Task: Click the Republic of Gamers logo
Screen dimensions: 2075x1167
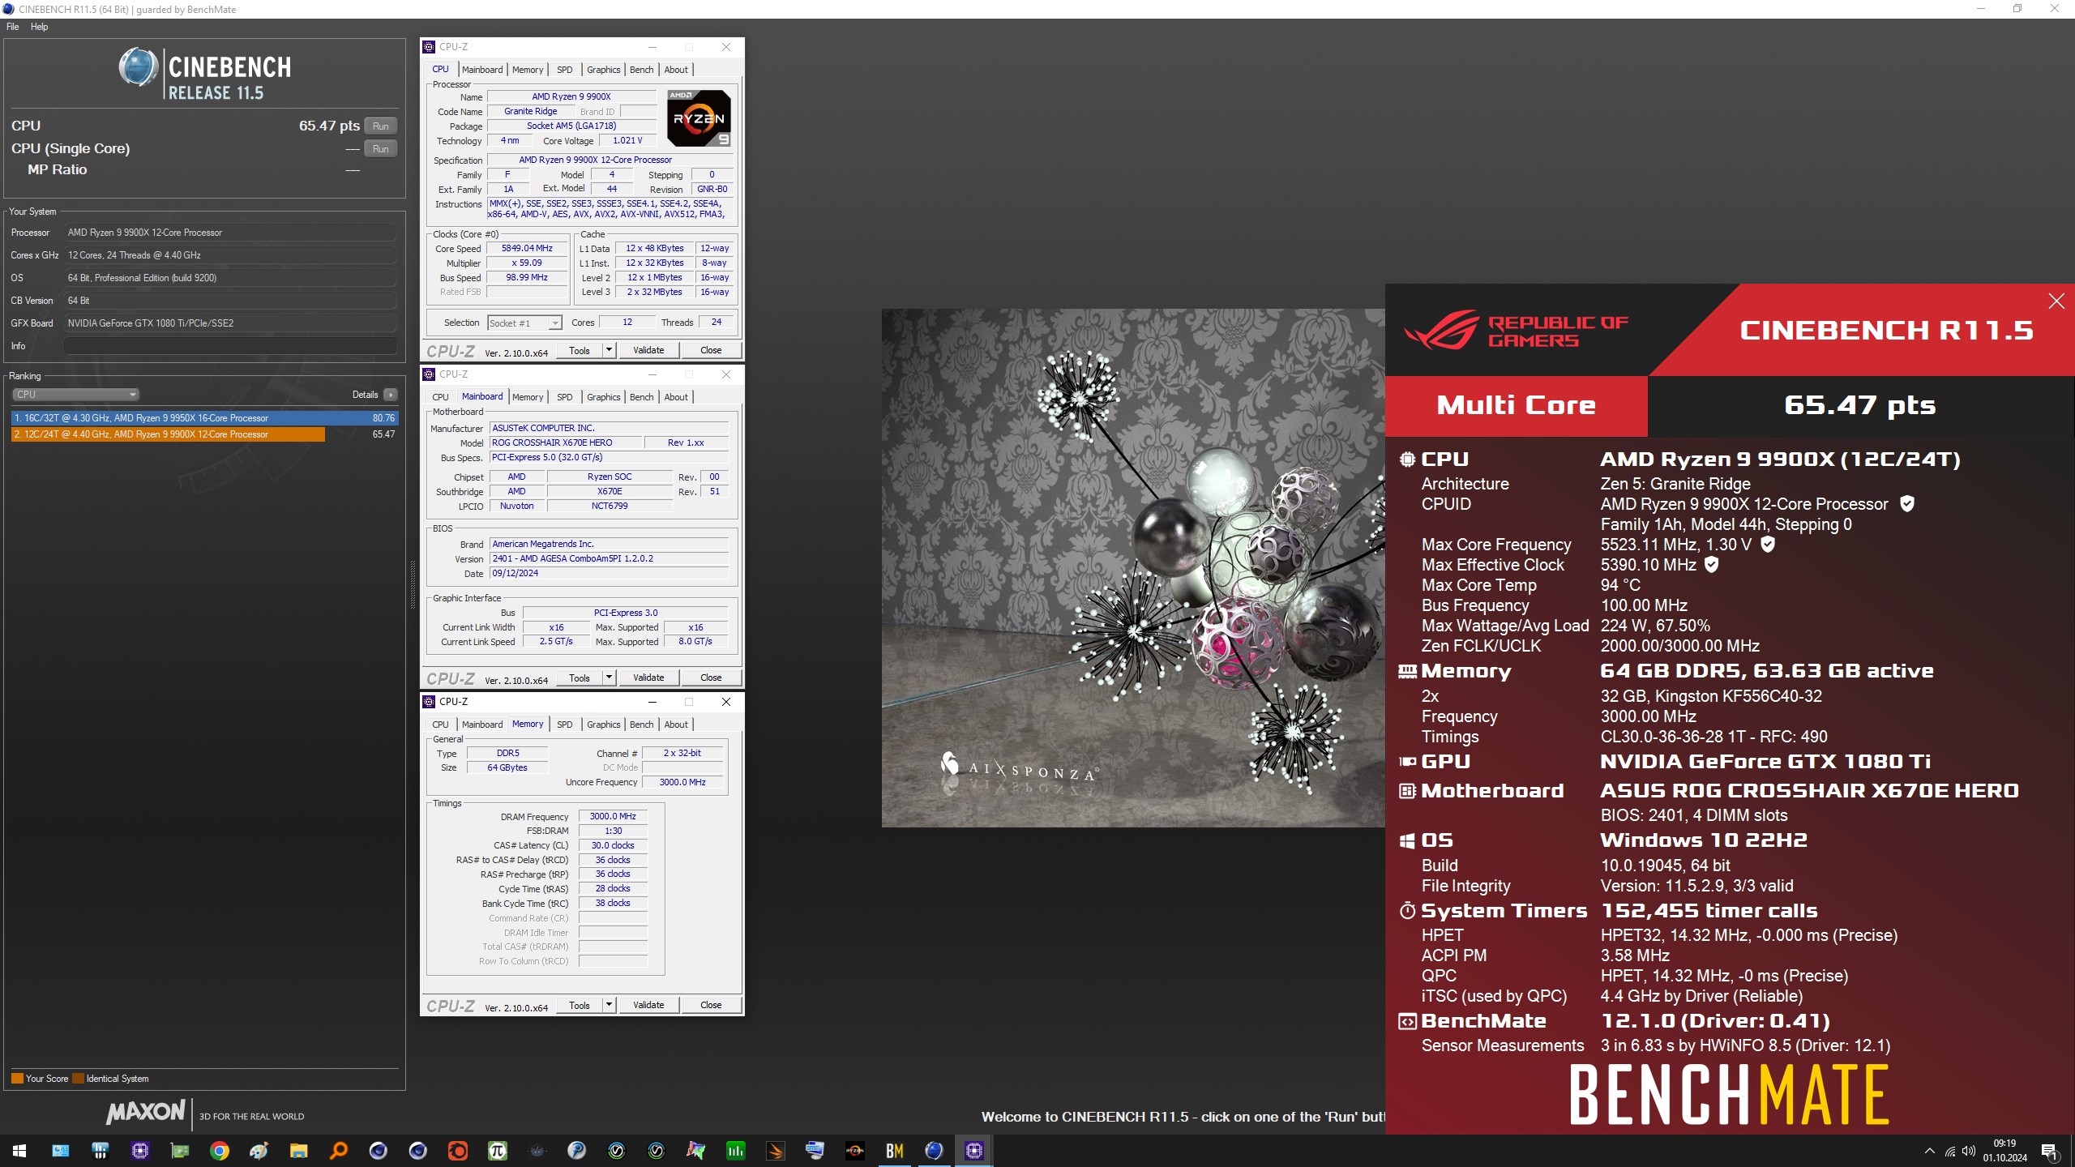Action: tap(1516, 331)
